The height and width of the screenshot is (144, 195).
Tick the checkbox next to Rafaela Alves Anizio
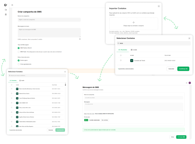(x=12, y=93)
